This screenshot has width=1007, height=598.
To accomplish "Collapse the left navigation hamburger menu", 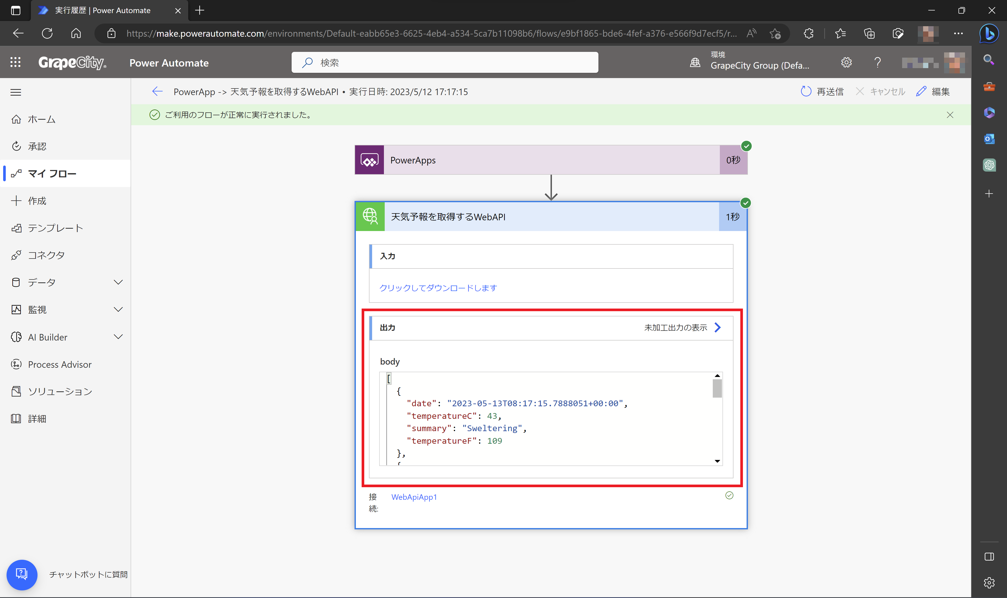I will pos(16,92).
